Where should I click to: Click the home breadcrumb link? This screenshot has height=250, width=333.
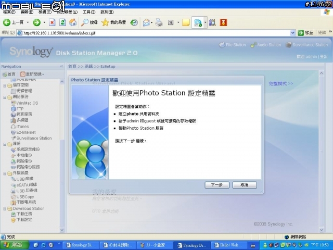(x=72, y=66)
